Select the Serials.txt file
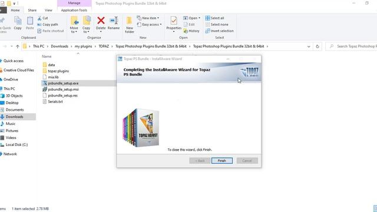 [52, 102]
